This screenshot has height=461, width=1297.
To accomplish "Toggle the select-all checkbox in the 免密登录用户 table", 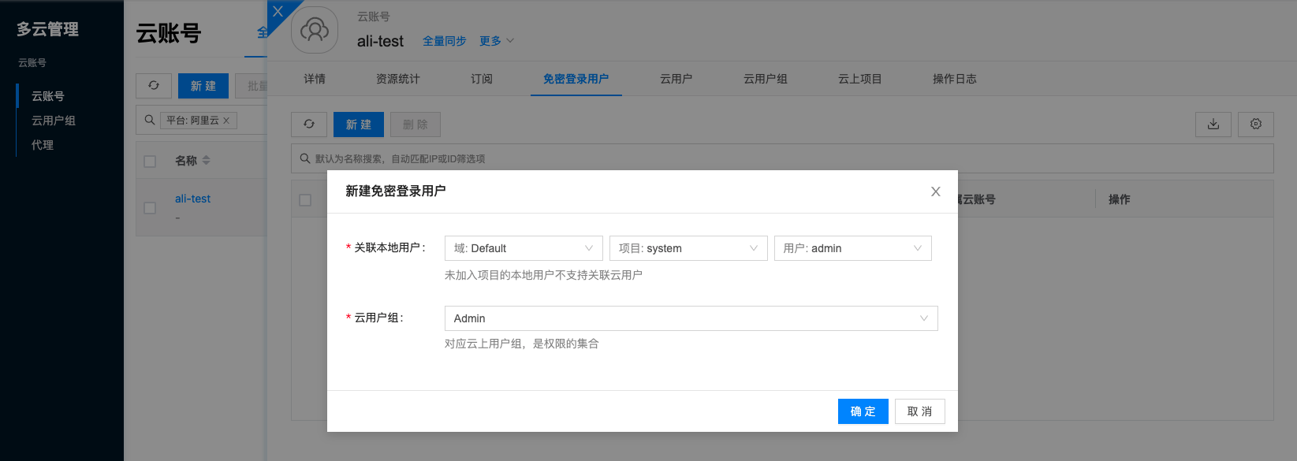I will [x=305, y=200].
